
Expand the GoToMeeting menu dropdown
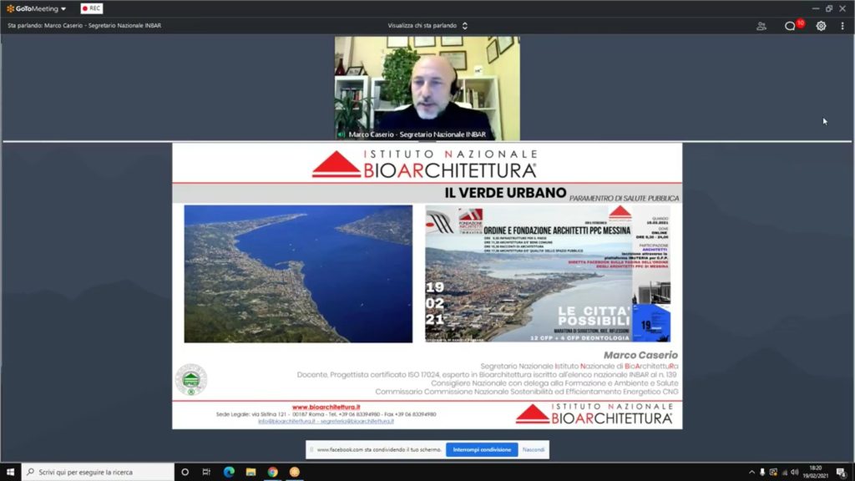coord(37,8)
